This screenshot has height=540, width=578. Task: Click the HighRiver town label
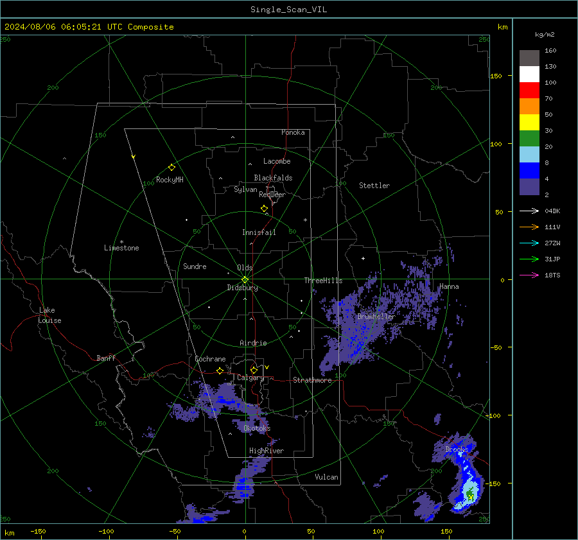pos(267,451)
